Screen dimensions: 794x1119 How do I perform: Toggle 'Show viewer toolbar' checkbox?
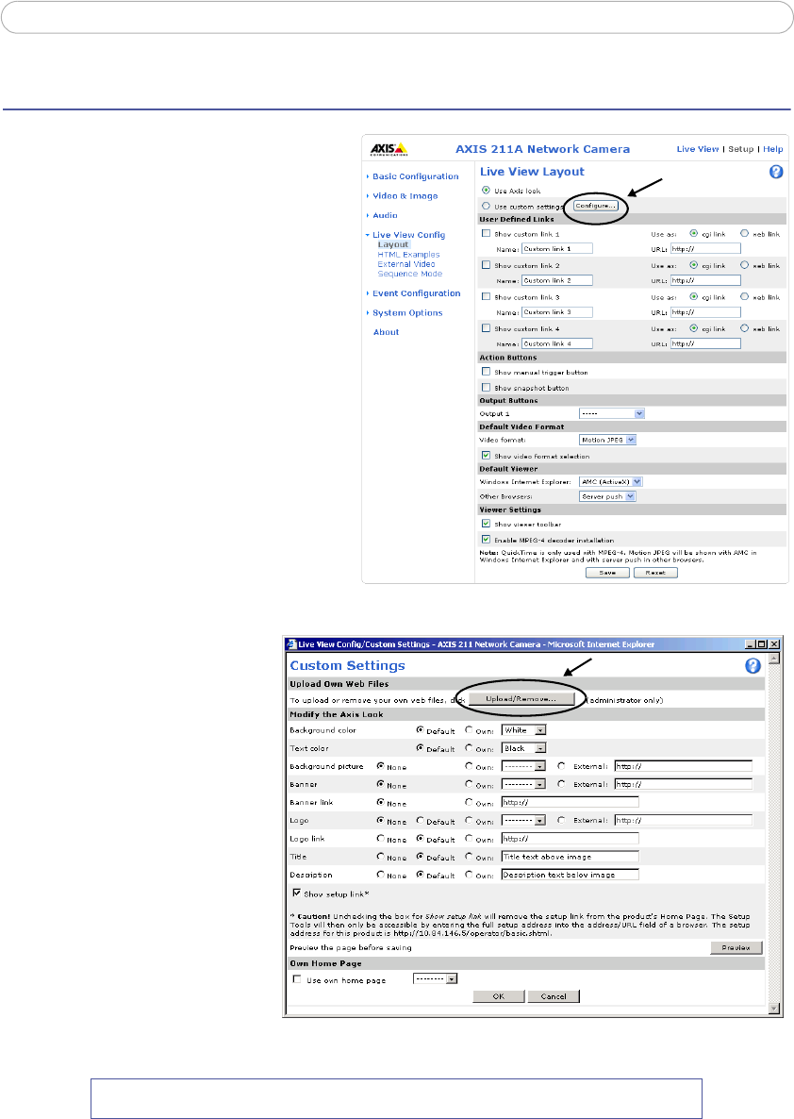tap(486, 524)
